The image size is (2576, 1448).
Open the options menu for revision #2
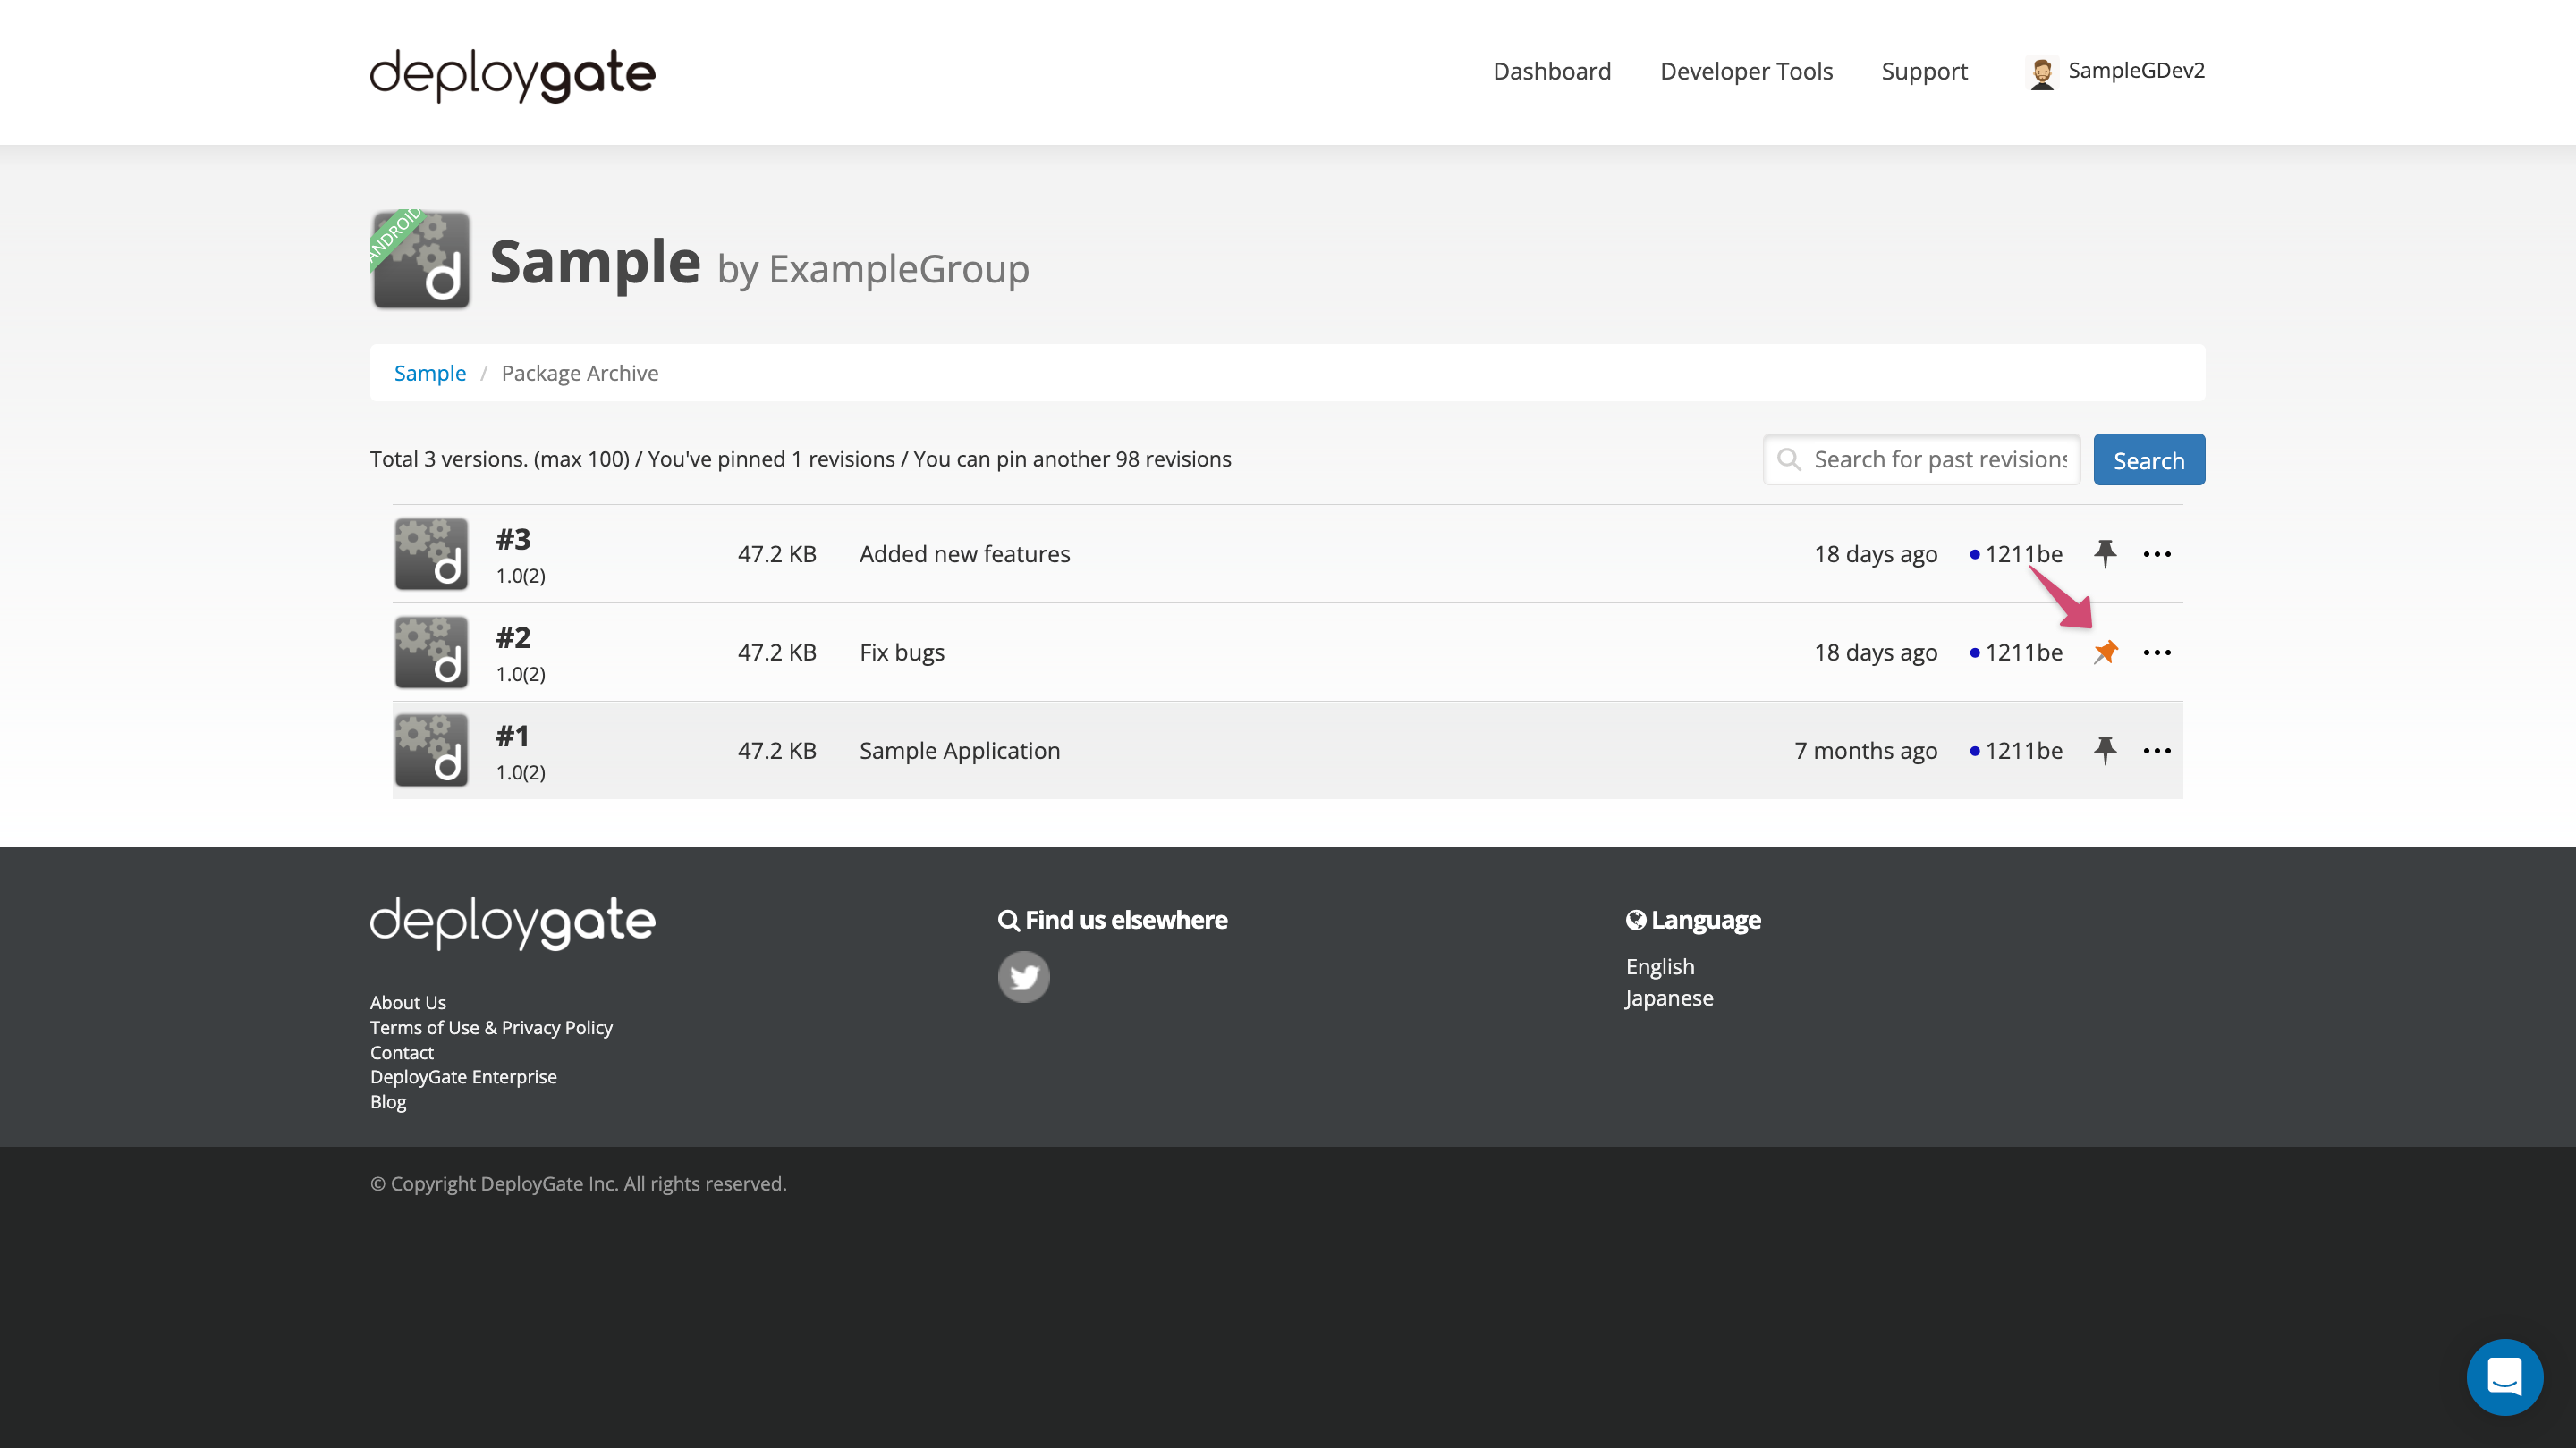pos(2158,652)
